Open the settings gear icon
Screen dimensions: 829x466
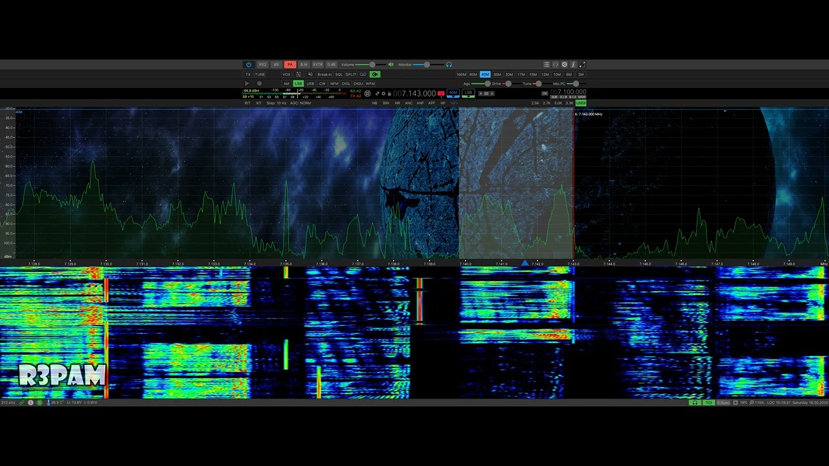coord(564,65)
